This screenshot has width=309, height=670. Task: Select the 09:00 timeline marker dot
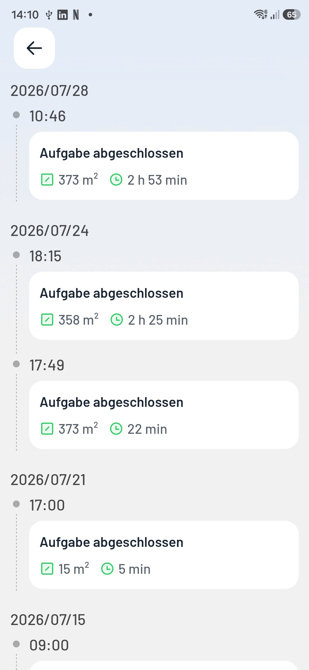pyautogui.click(x=17, y=644)
